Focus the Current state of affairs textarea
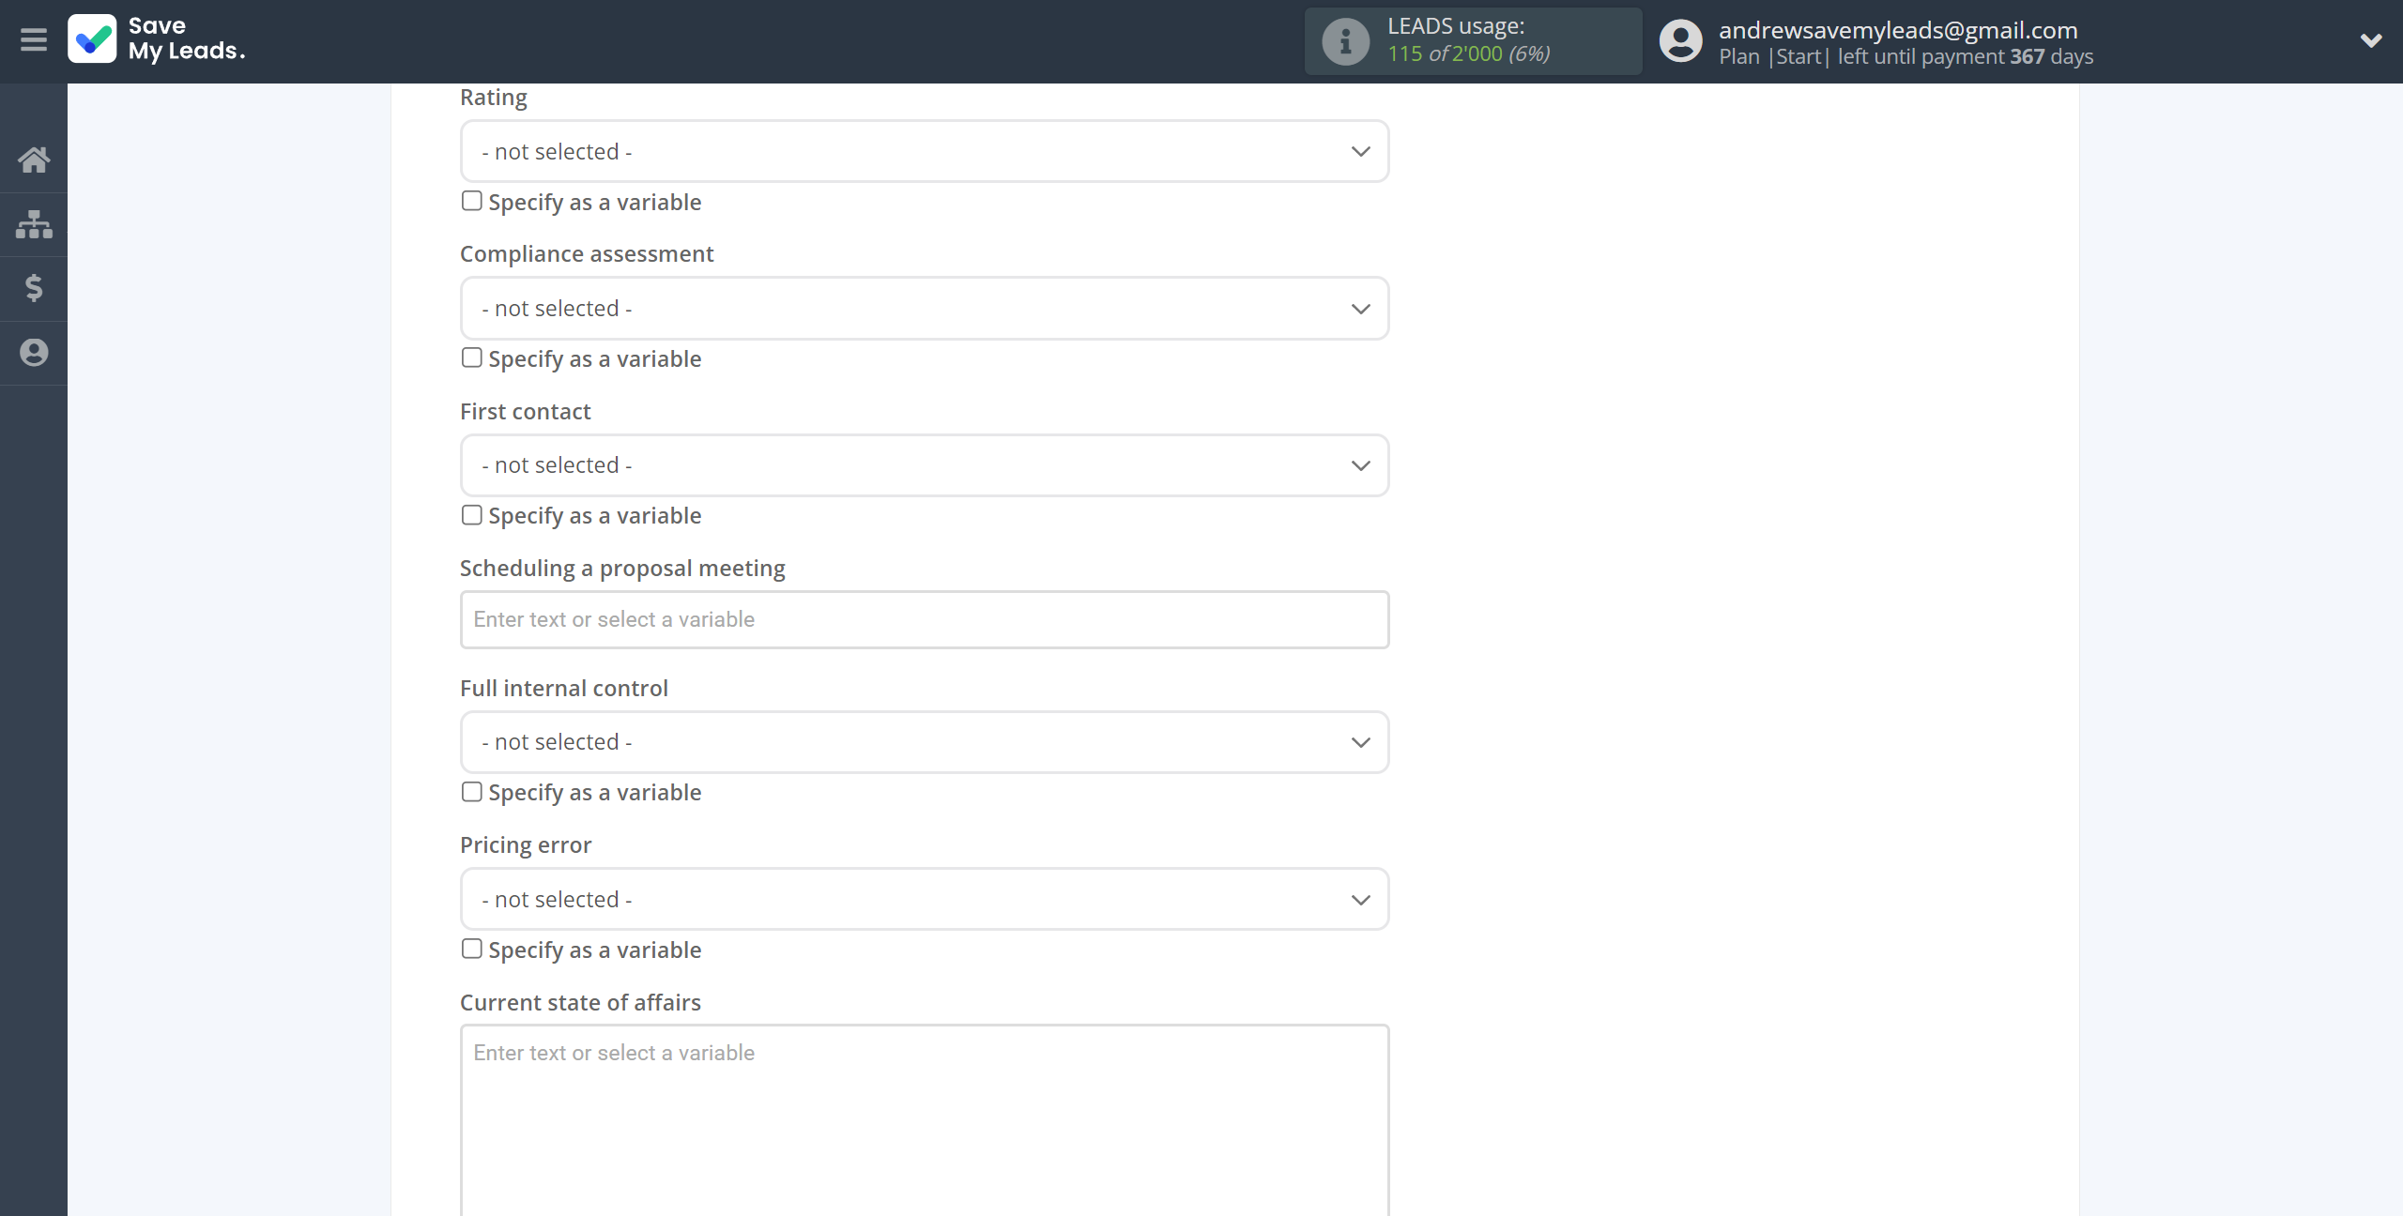This screenshot has height=1216, width=2403. click(925, 1120)
